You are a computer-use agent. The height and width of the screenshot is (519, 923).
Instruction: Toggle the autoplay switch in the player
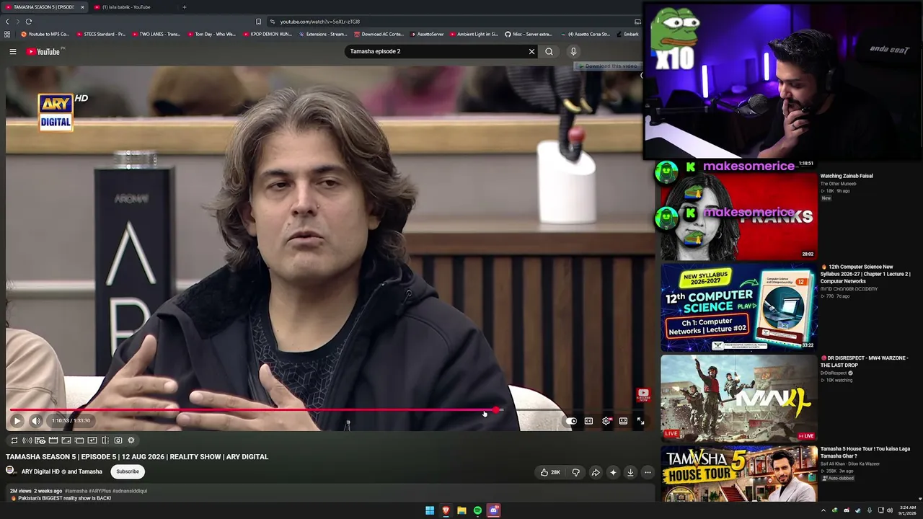point(571,421)
